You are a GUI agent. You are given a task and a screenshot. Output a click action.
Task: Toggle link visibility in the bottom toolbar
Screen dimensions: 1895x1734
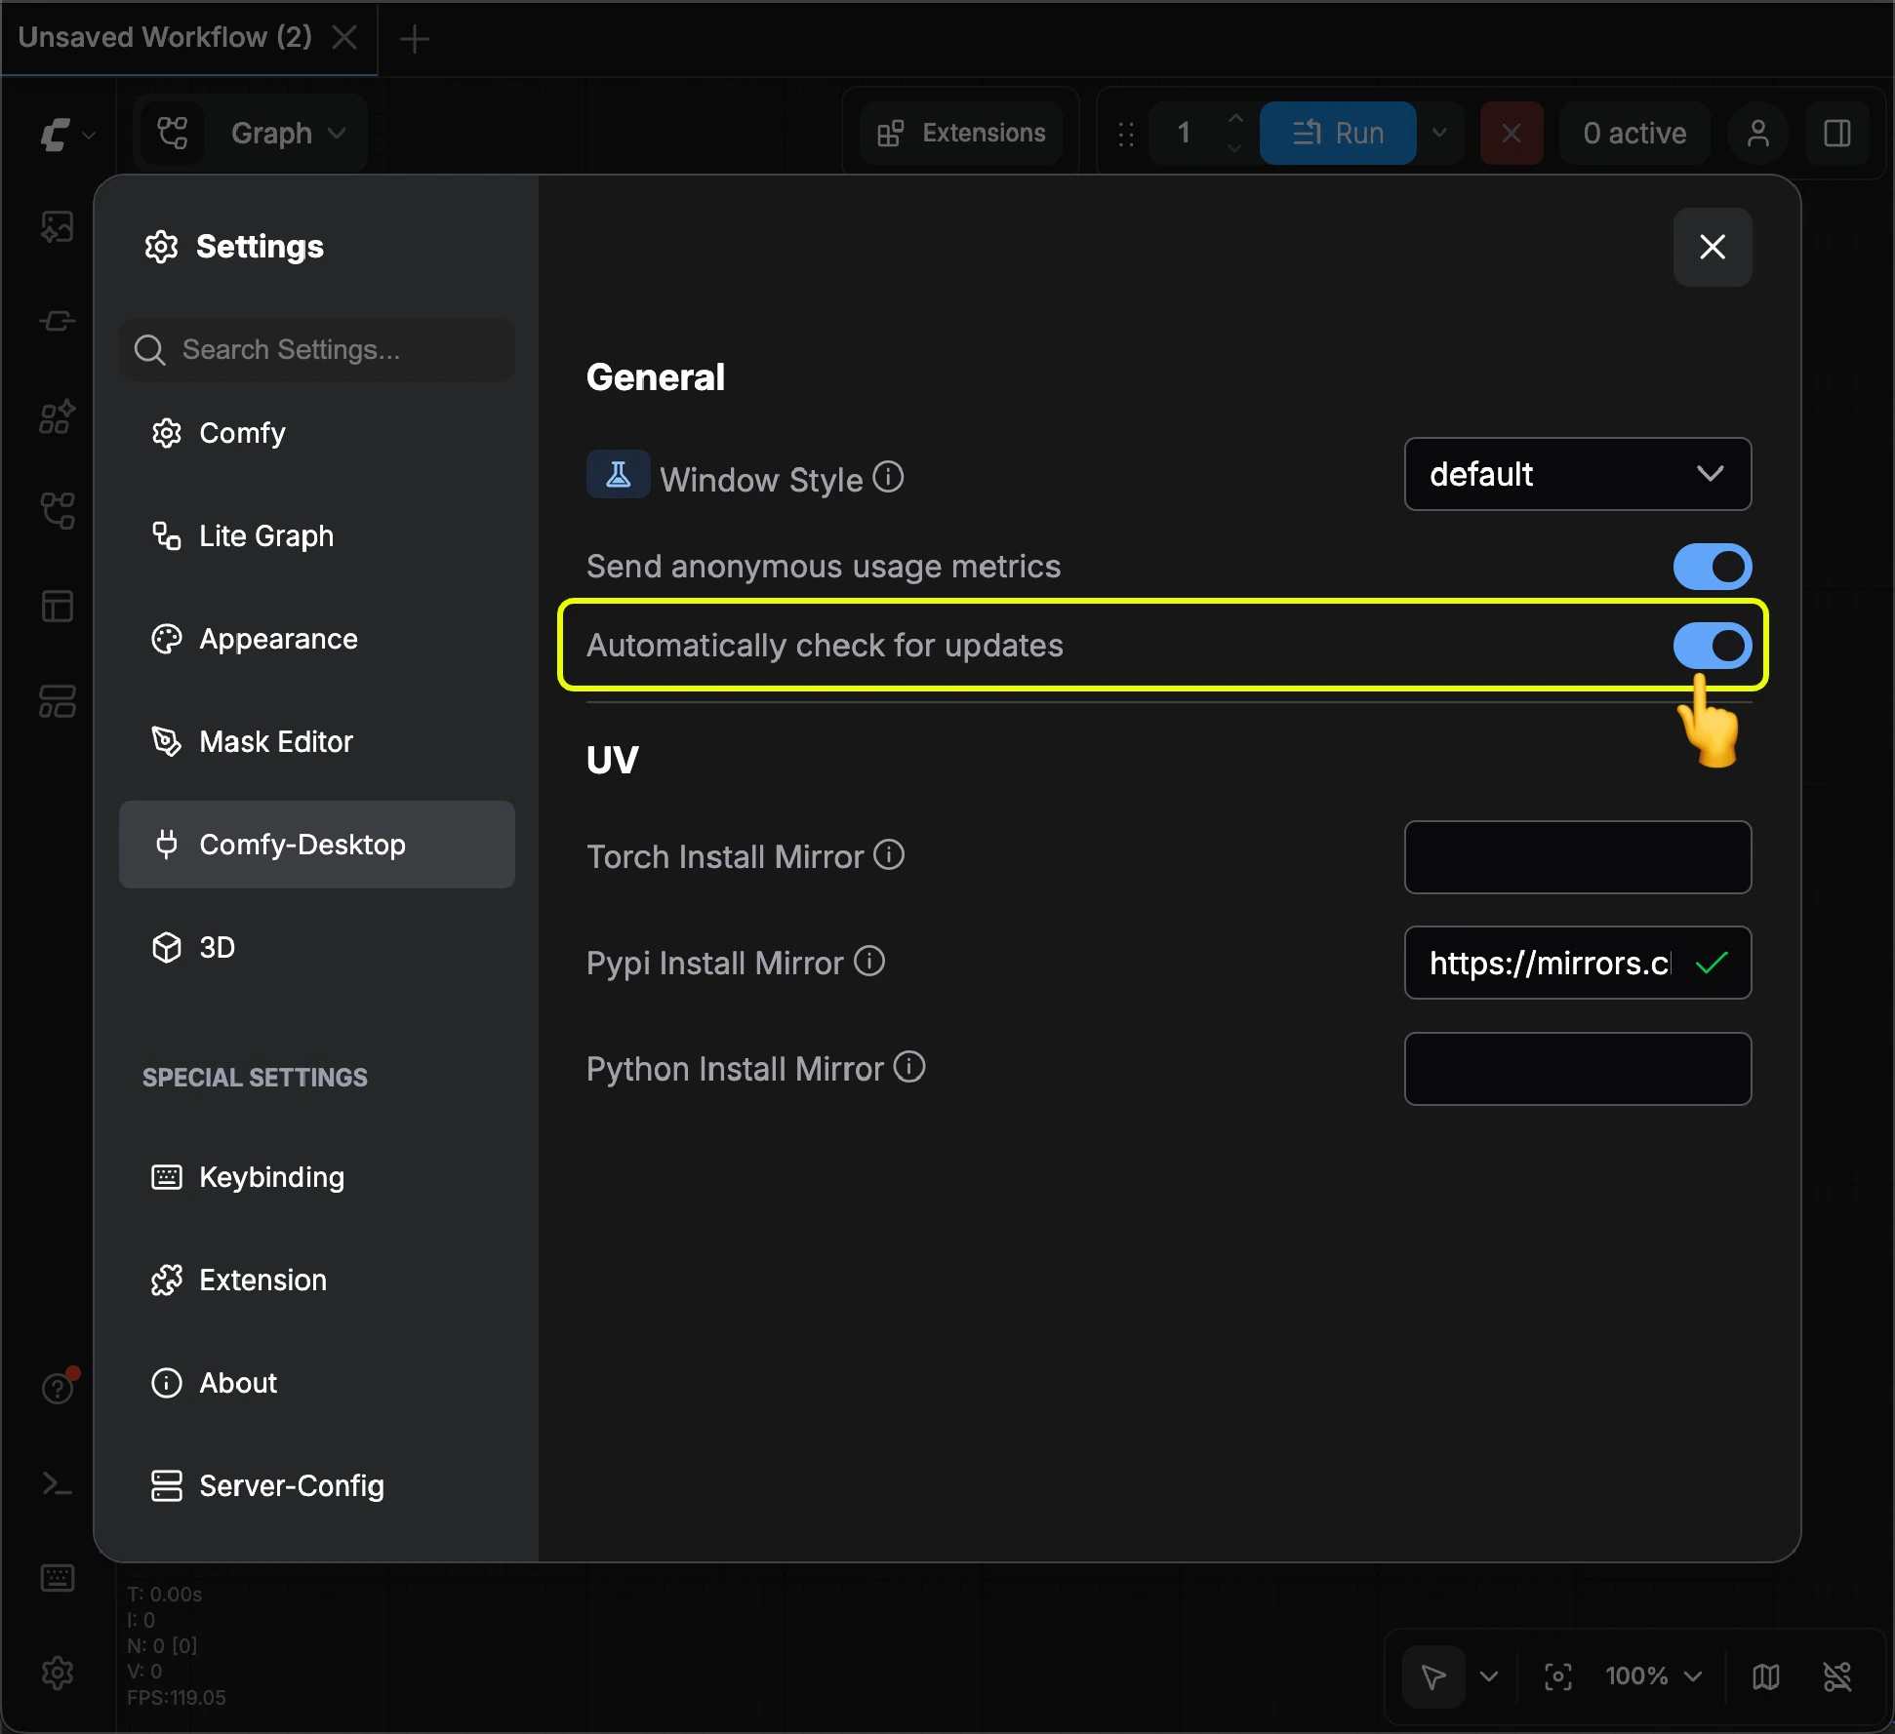click(x=1837, y=1677)
